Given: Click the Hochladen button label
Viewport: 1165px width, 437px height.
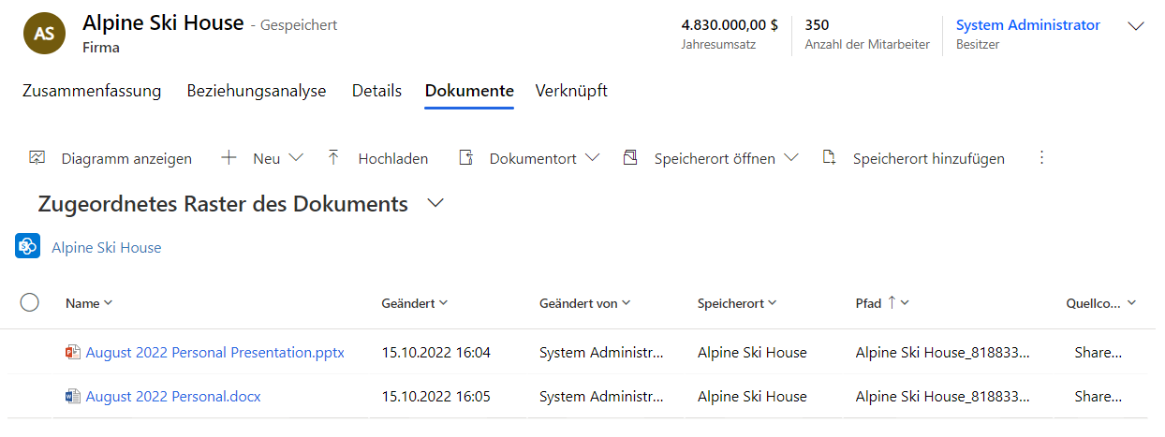Looking at the screenshot, I should [393, 159].
